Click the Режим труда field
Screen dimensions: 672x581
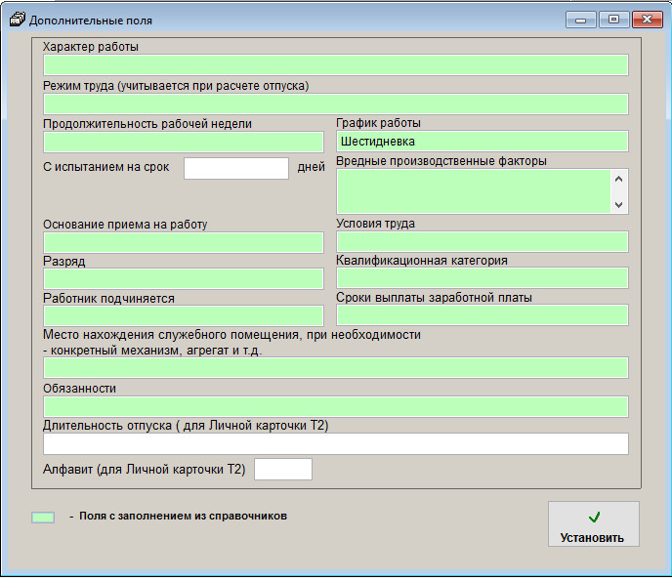[x=336, y=104]
